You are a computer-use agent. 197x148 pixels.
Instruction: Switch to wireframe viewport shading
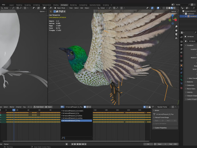(167, 8)
